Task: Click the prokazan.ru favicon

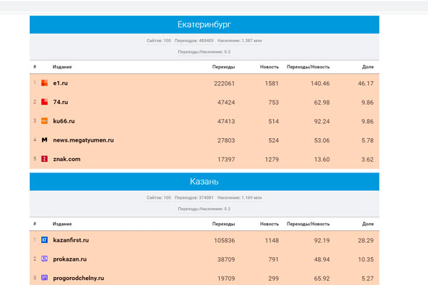Action: tap(44, 259)
